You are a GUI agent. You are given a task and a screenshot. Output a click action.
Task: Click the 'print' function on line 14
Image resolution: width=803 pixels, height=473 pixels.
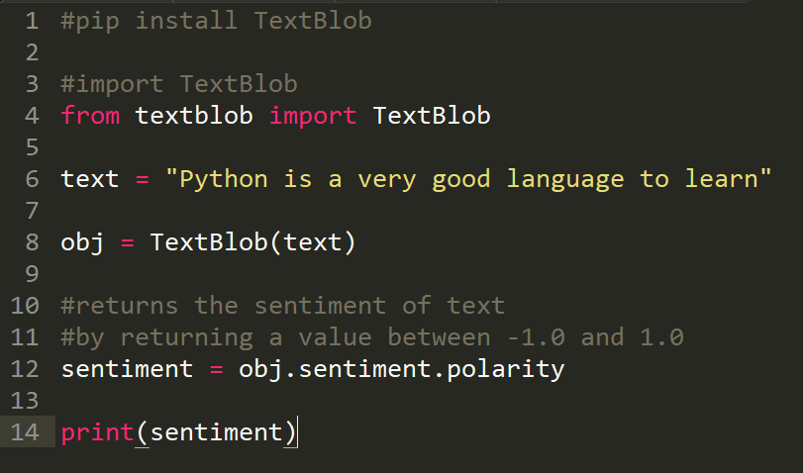point(97,433)
